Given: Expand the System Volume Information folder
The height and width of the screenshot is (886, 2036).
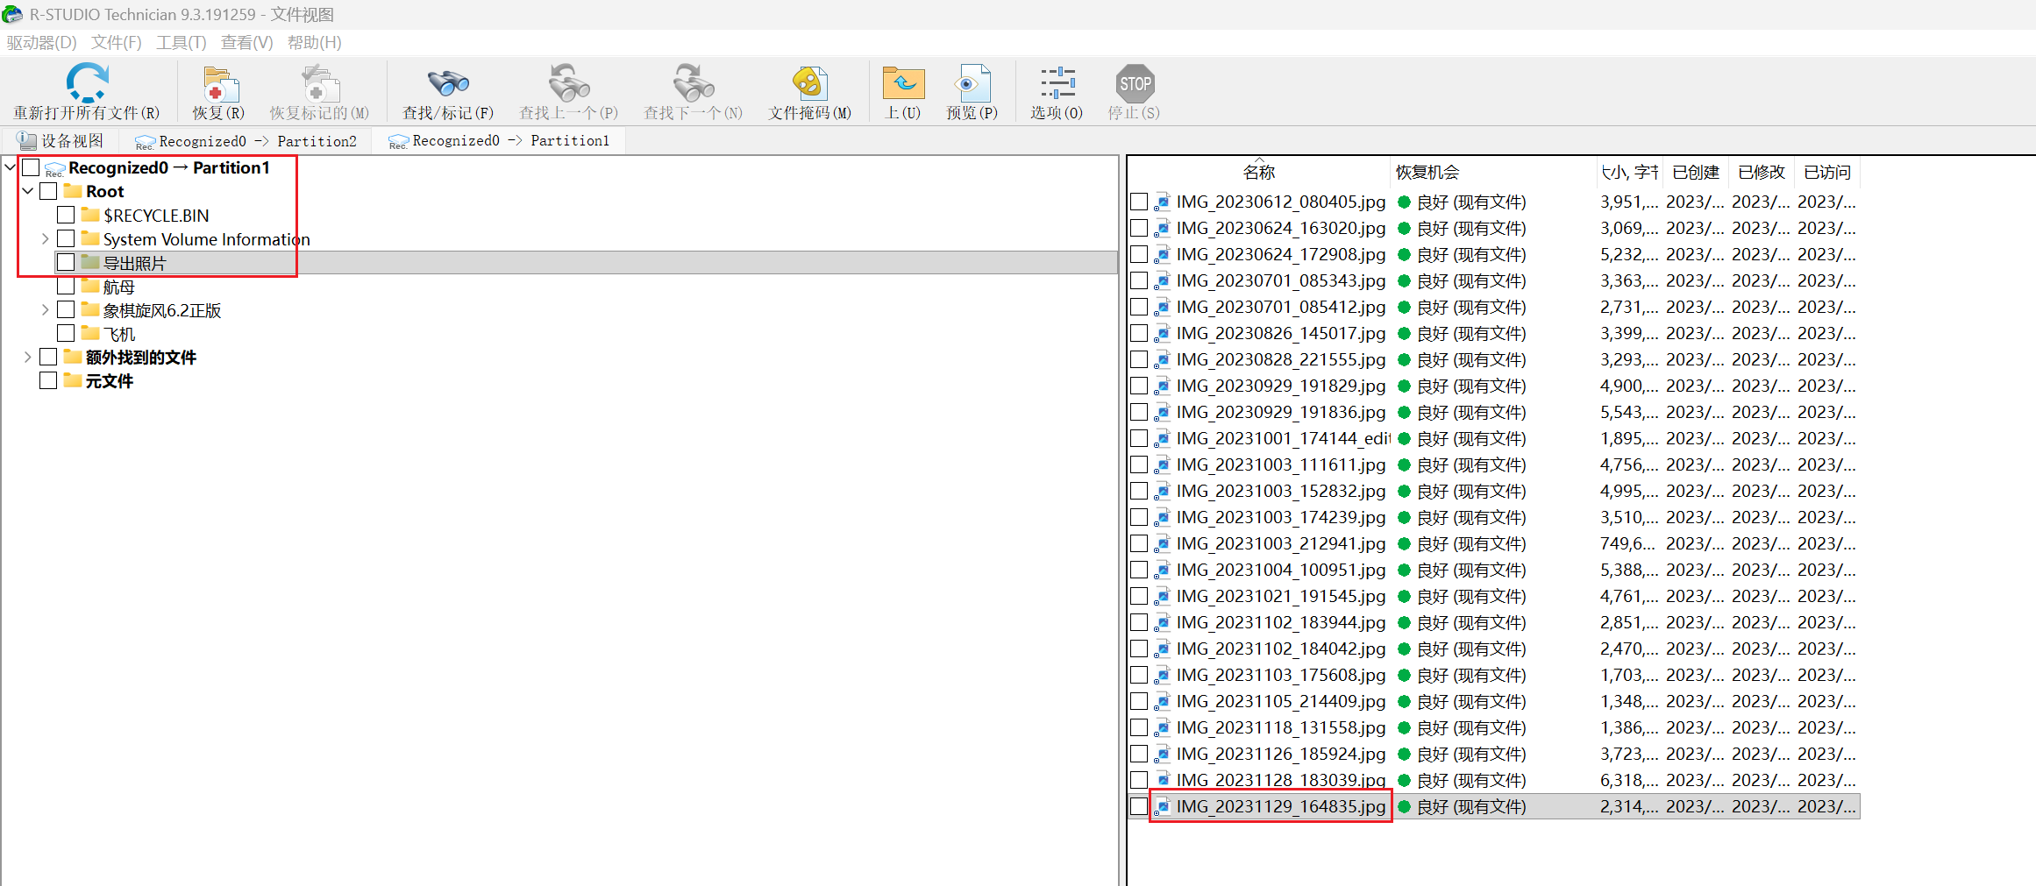Looking at the screenshot, I should click(x=46, y=238).
